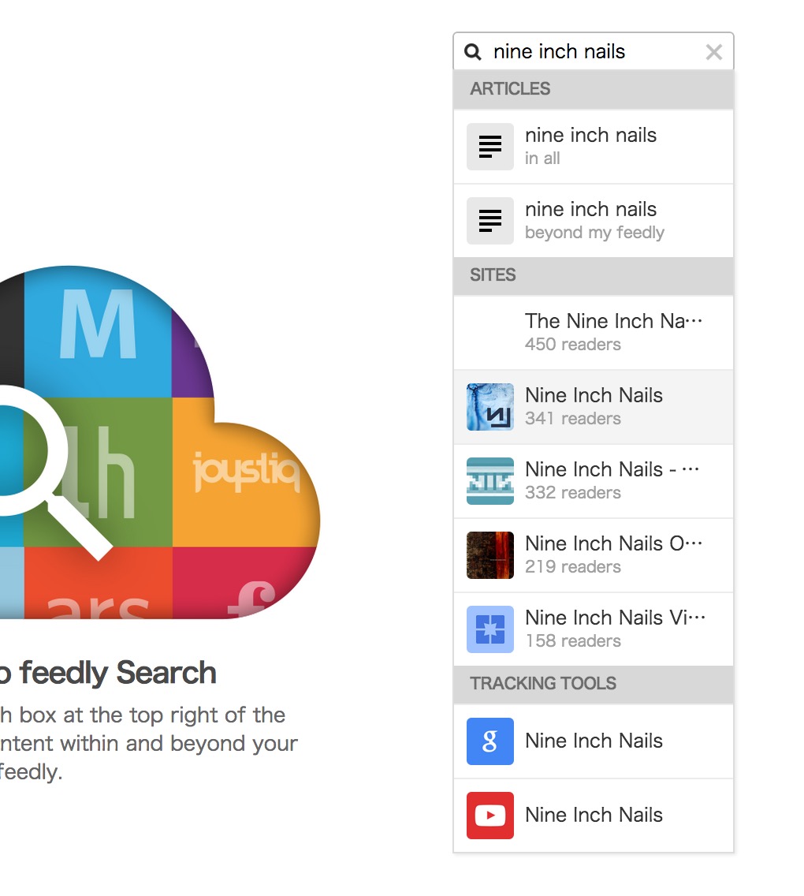This screenshot has width=804, height=896.
Task: Click article icon for 'in all' result
Action: click(x=489, y=146)
